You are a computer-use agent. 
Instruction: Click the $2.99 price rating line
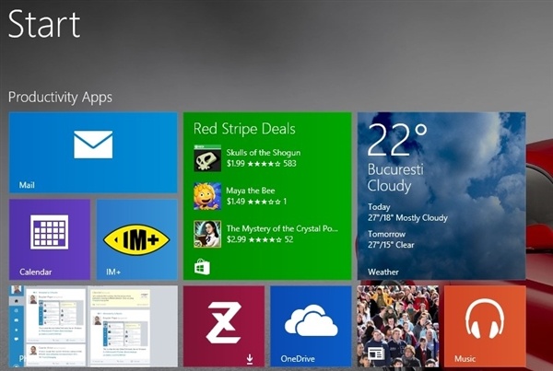point(260,239)
